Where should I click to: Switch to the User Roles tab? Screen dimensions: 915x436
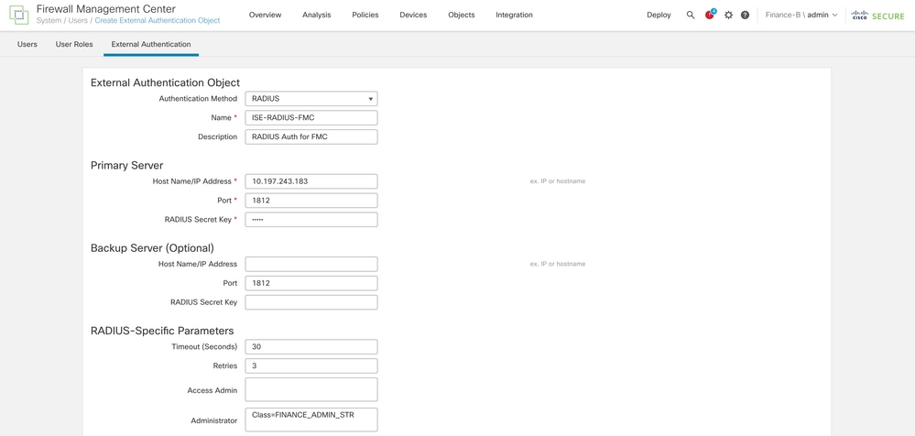pyautogui.click(x=74, y=44)
